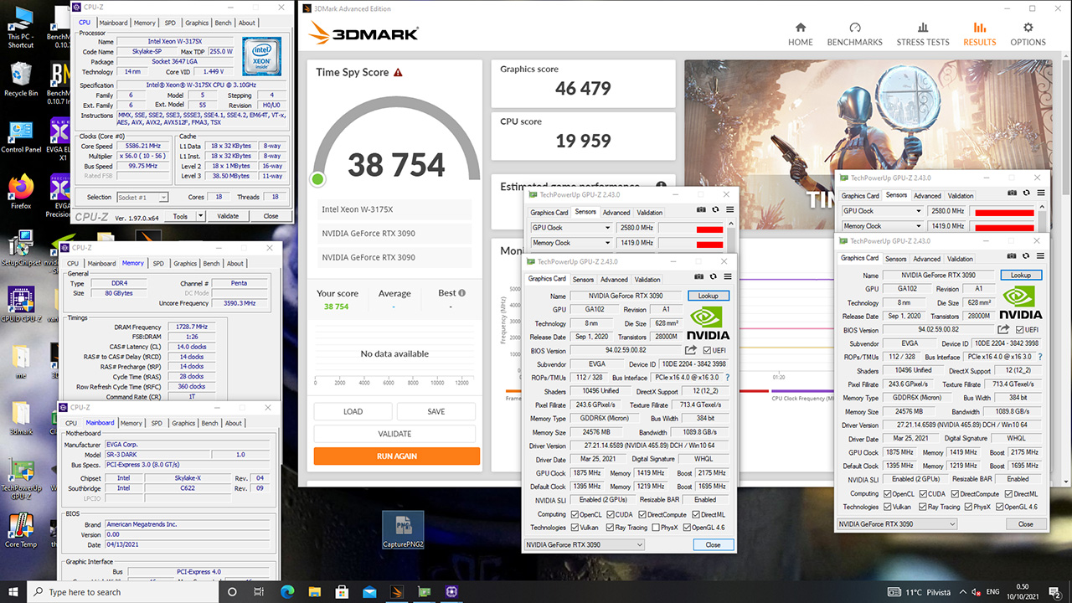Viewport: 1072px width, 603px height.
Task: Click the orange RUN AGAIN button
Action: point(397,456)
